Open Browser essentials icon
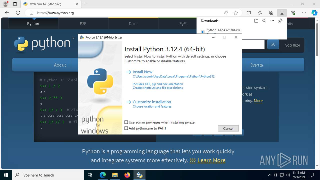320x180 pixels. [x=293, y=13]
